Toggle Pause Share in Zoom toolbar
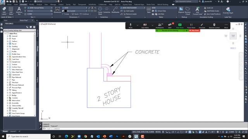 pos(191,26)
